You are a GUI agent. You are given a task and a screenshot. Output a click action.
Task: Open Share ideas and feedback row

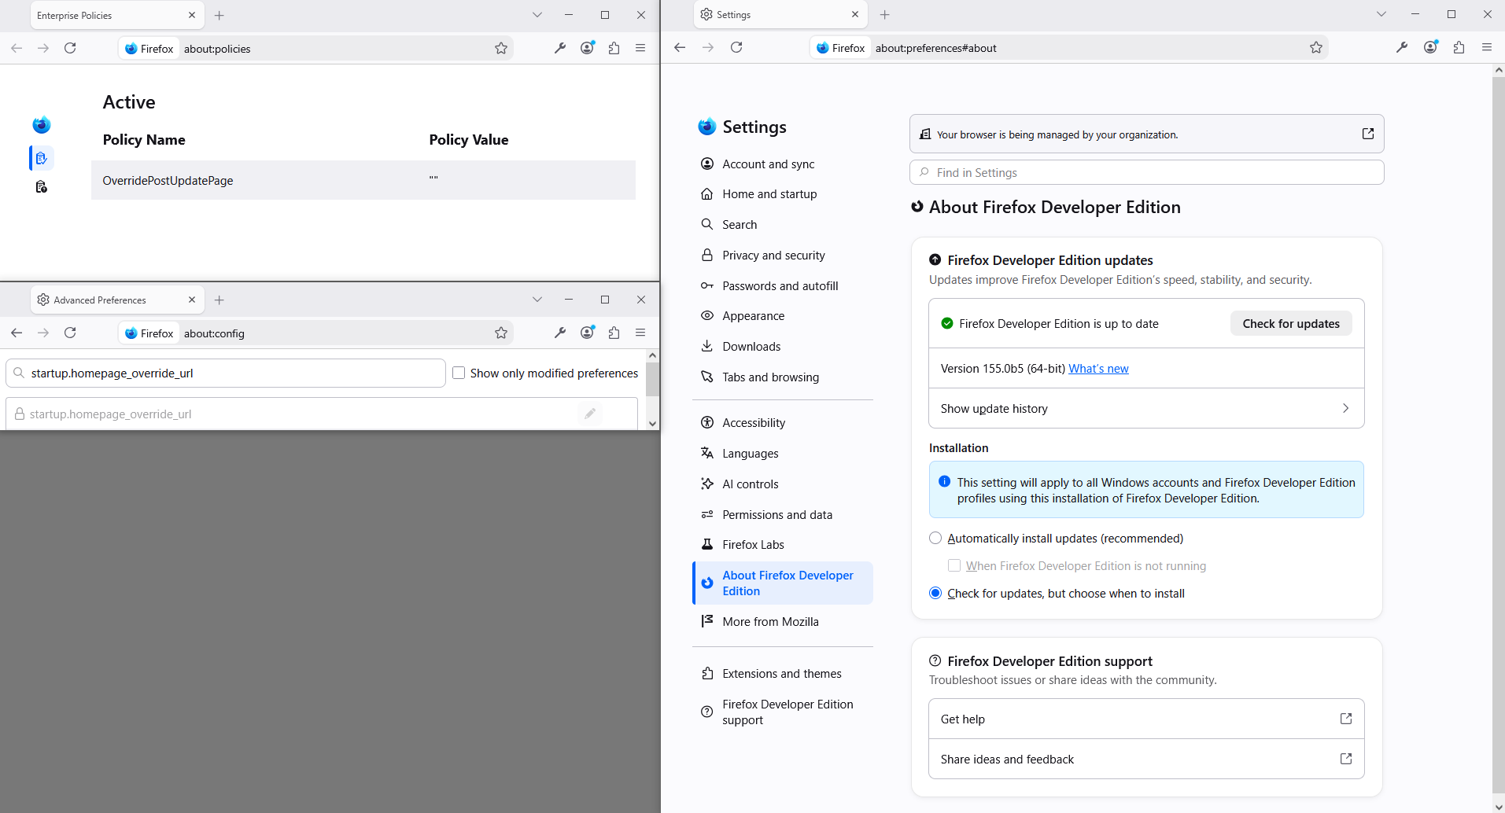1146,759
